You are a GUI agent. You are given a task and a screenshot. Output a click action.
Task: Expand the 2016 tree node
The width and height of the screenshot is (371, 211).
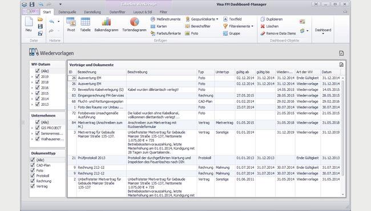(32, 87)
